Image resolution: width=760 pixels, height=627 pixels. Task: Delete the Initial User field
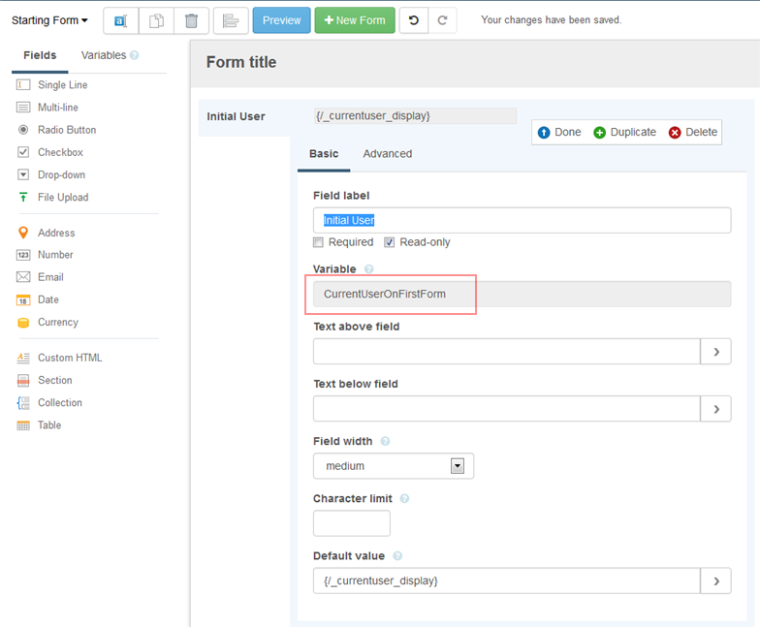692,132
